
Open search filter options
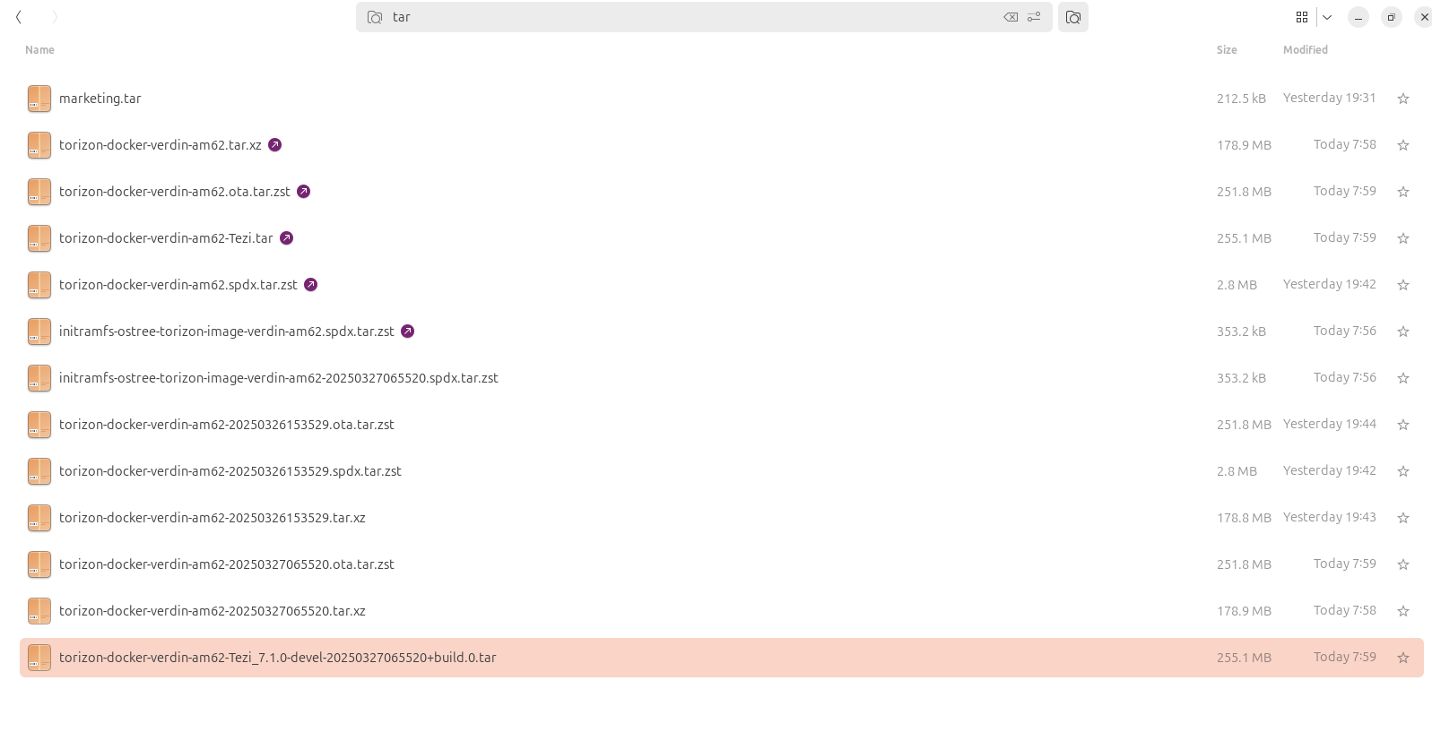pos(1034,17)
